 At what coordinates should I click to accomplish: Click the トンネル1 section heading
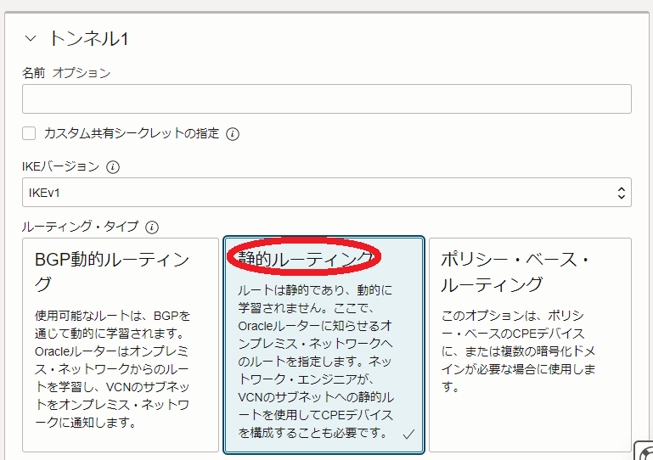[x=88, y=38]
